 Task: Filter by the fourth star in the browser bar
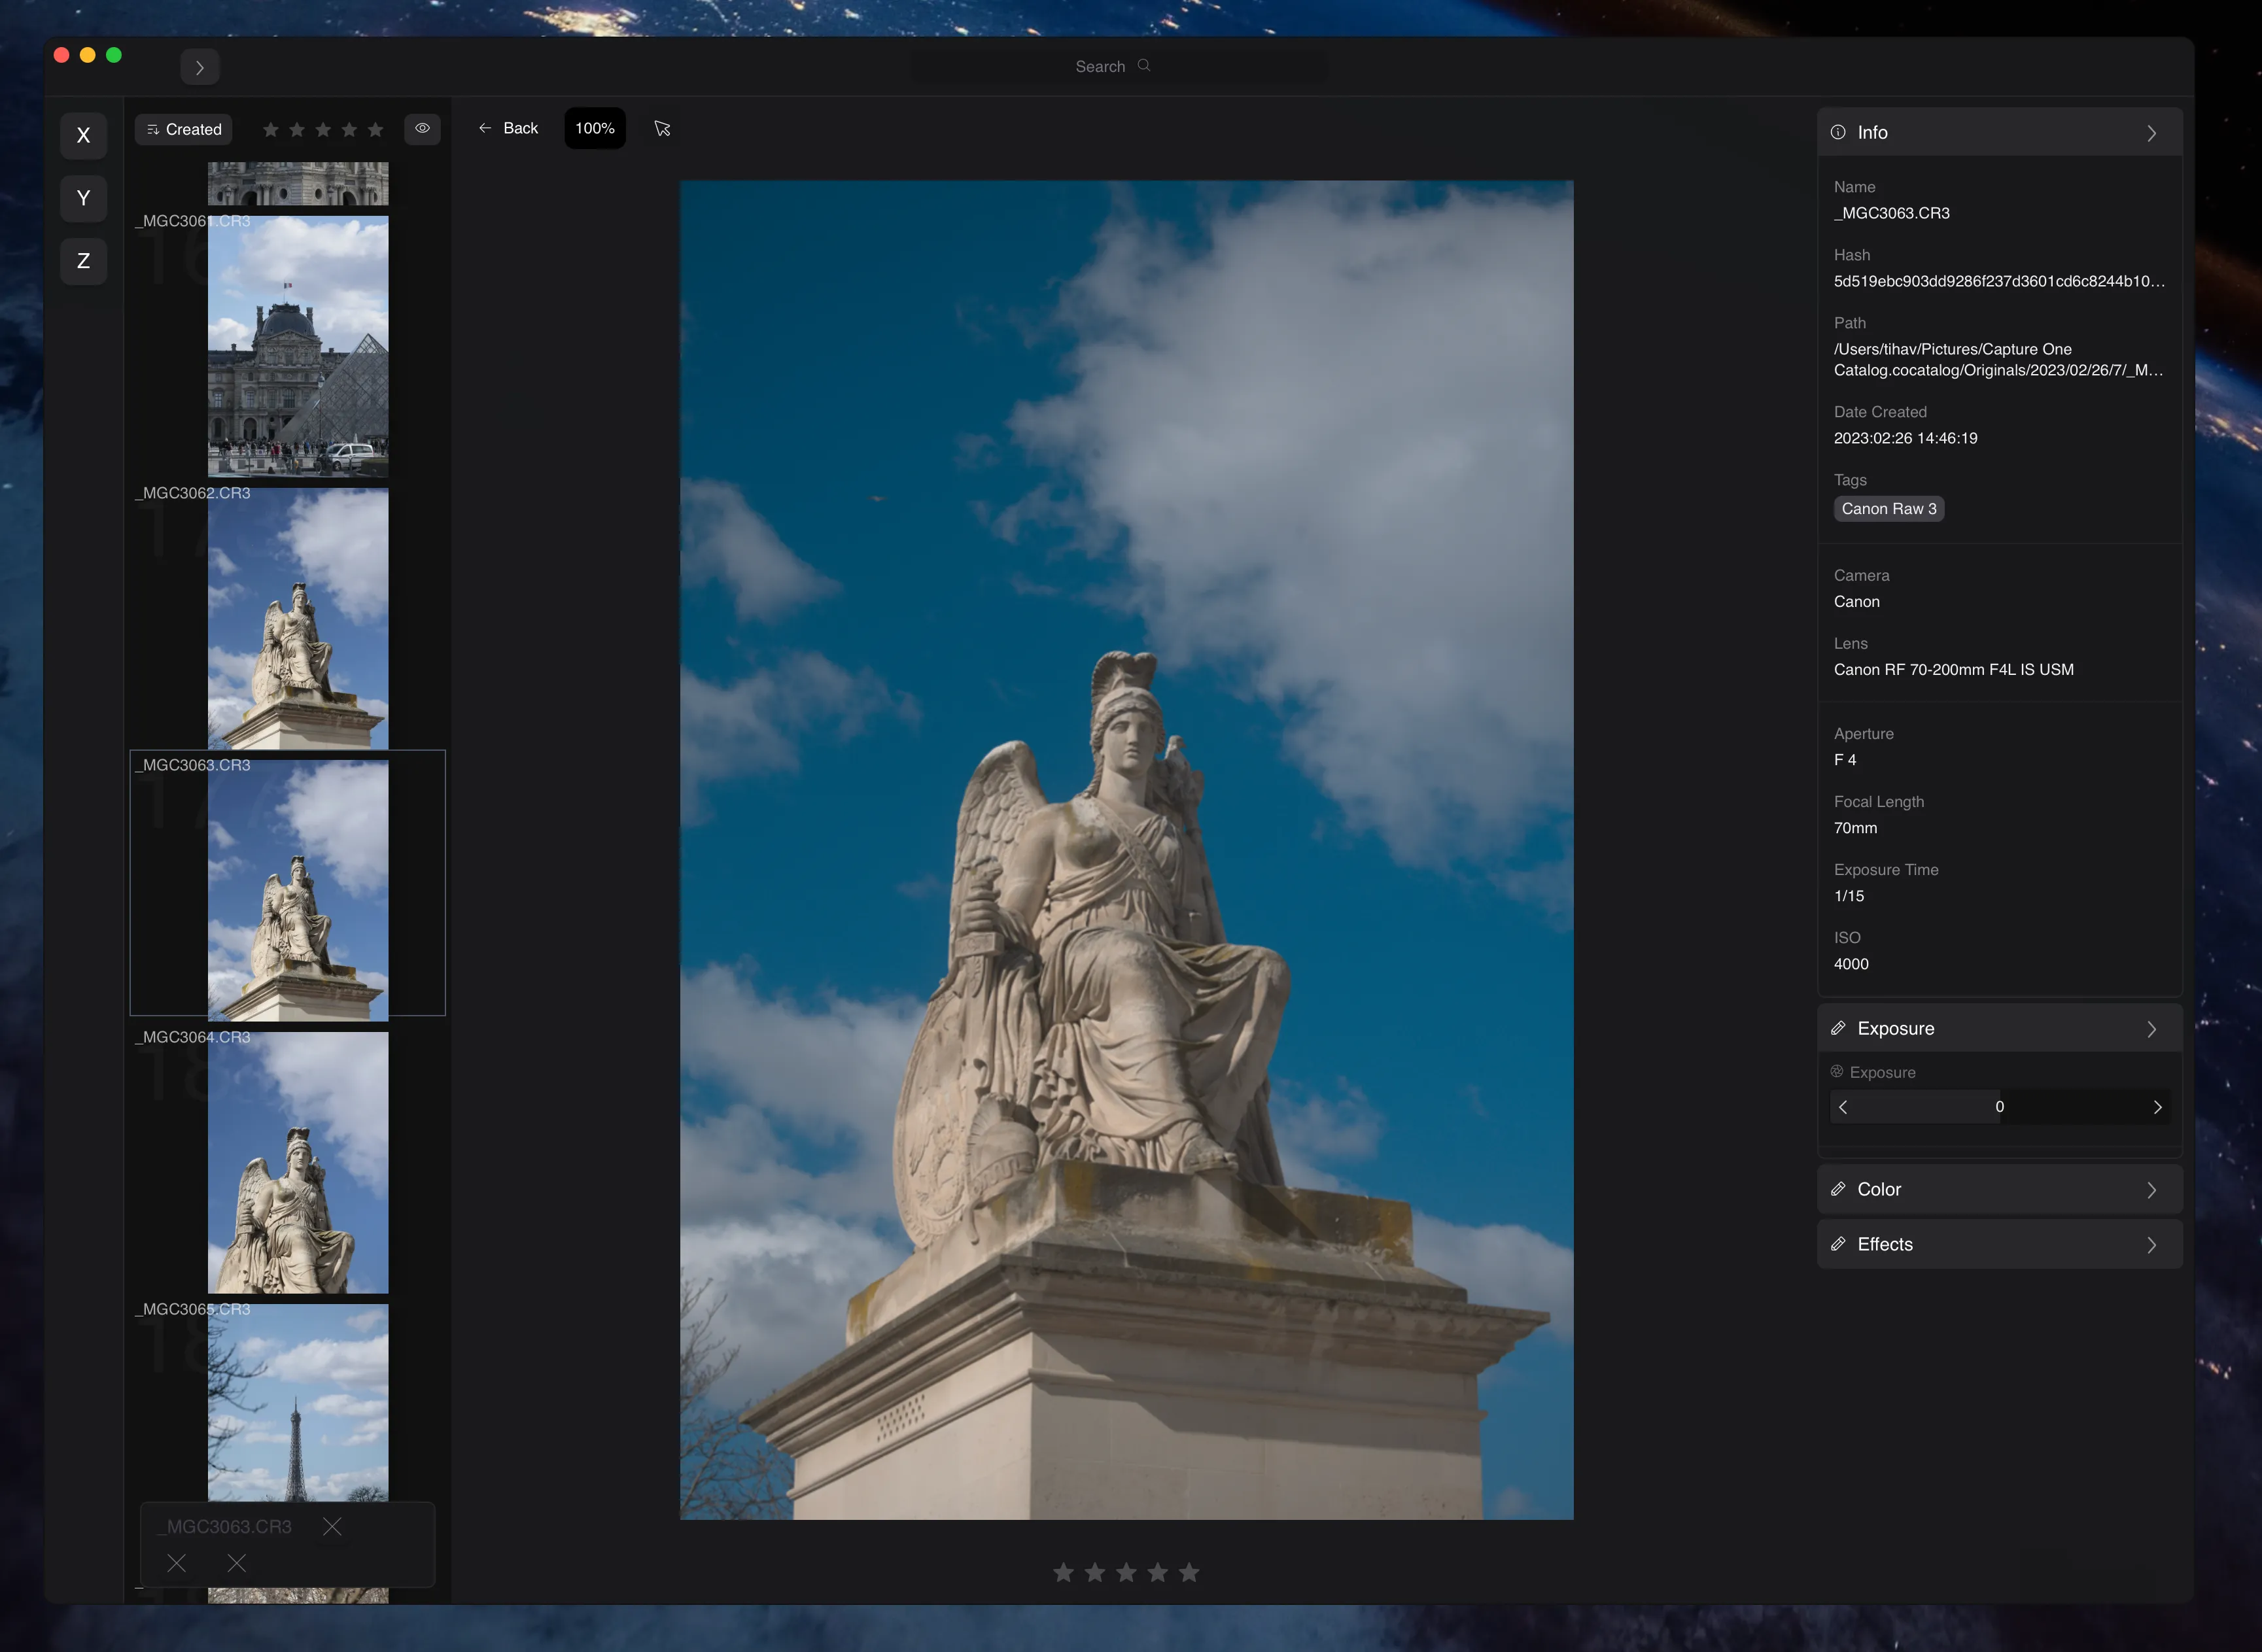pyautogui.click(x=349, y=129)
